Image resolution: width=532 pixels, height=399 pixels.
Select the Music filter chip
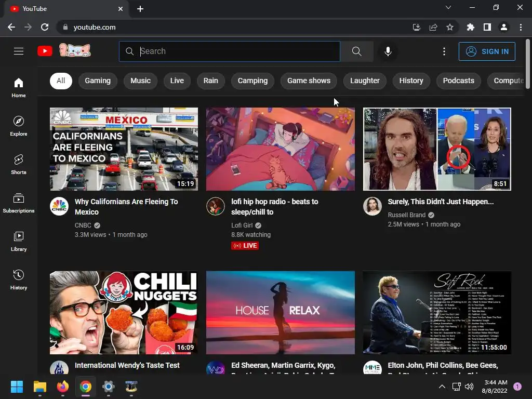(140, 81)
